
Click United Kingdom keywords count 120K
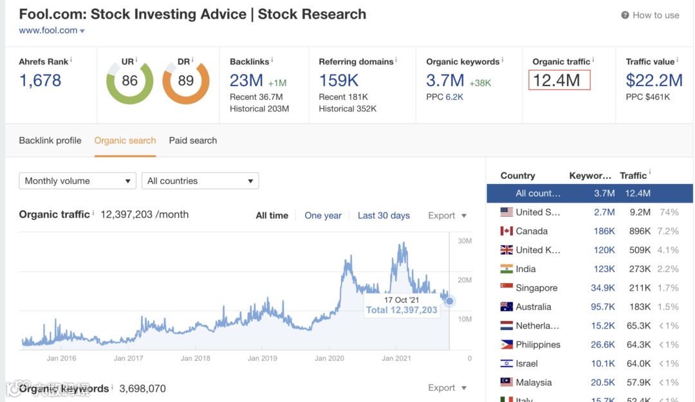[604, 250]
